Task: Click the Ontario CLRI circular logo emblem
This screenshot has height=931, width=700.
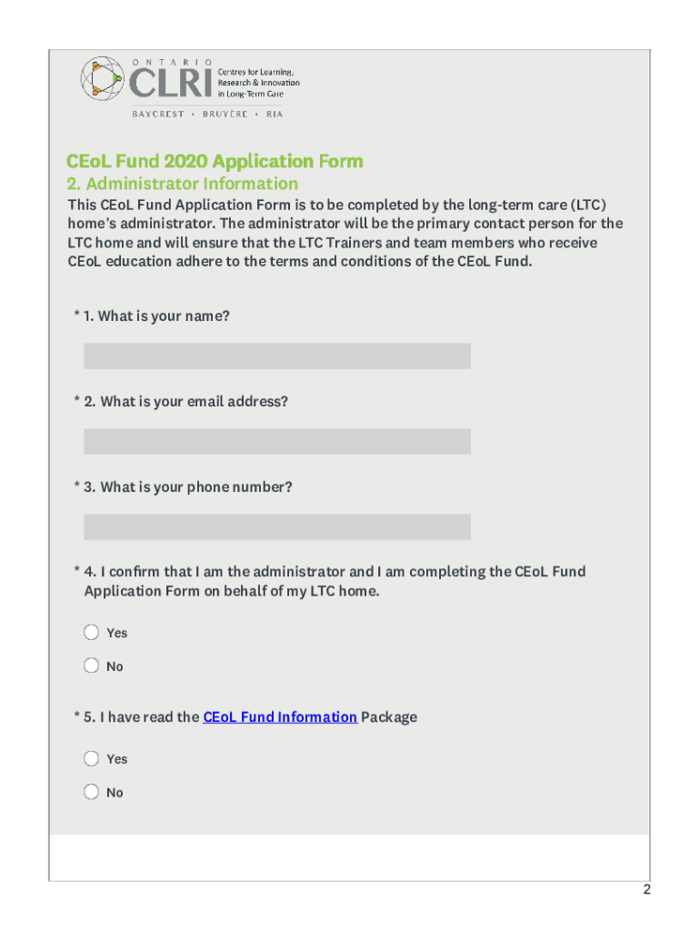Action: pos(103,80)
